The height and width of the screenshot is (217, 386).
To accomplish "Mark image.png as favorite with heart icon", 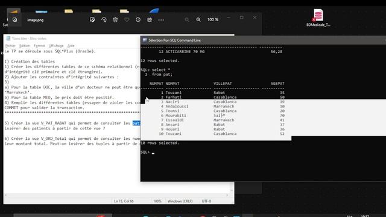I will pyautogui.click(x=127, y=20).
